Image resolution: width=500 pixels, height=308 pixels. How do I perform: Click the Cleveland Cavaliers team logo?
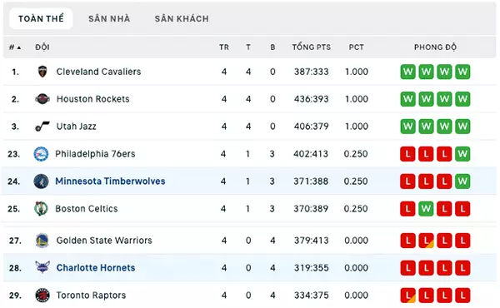(x=42, y=72)
